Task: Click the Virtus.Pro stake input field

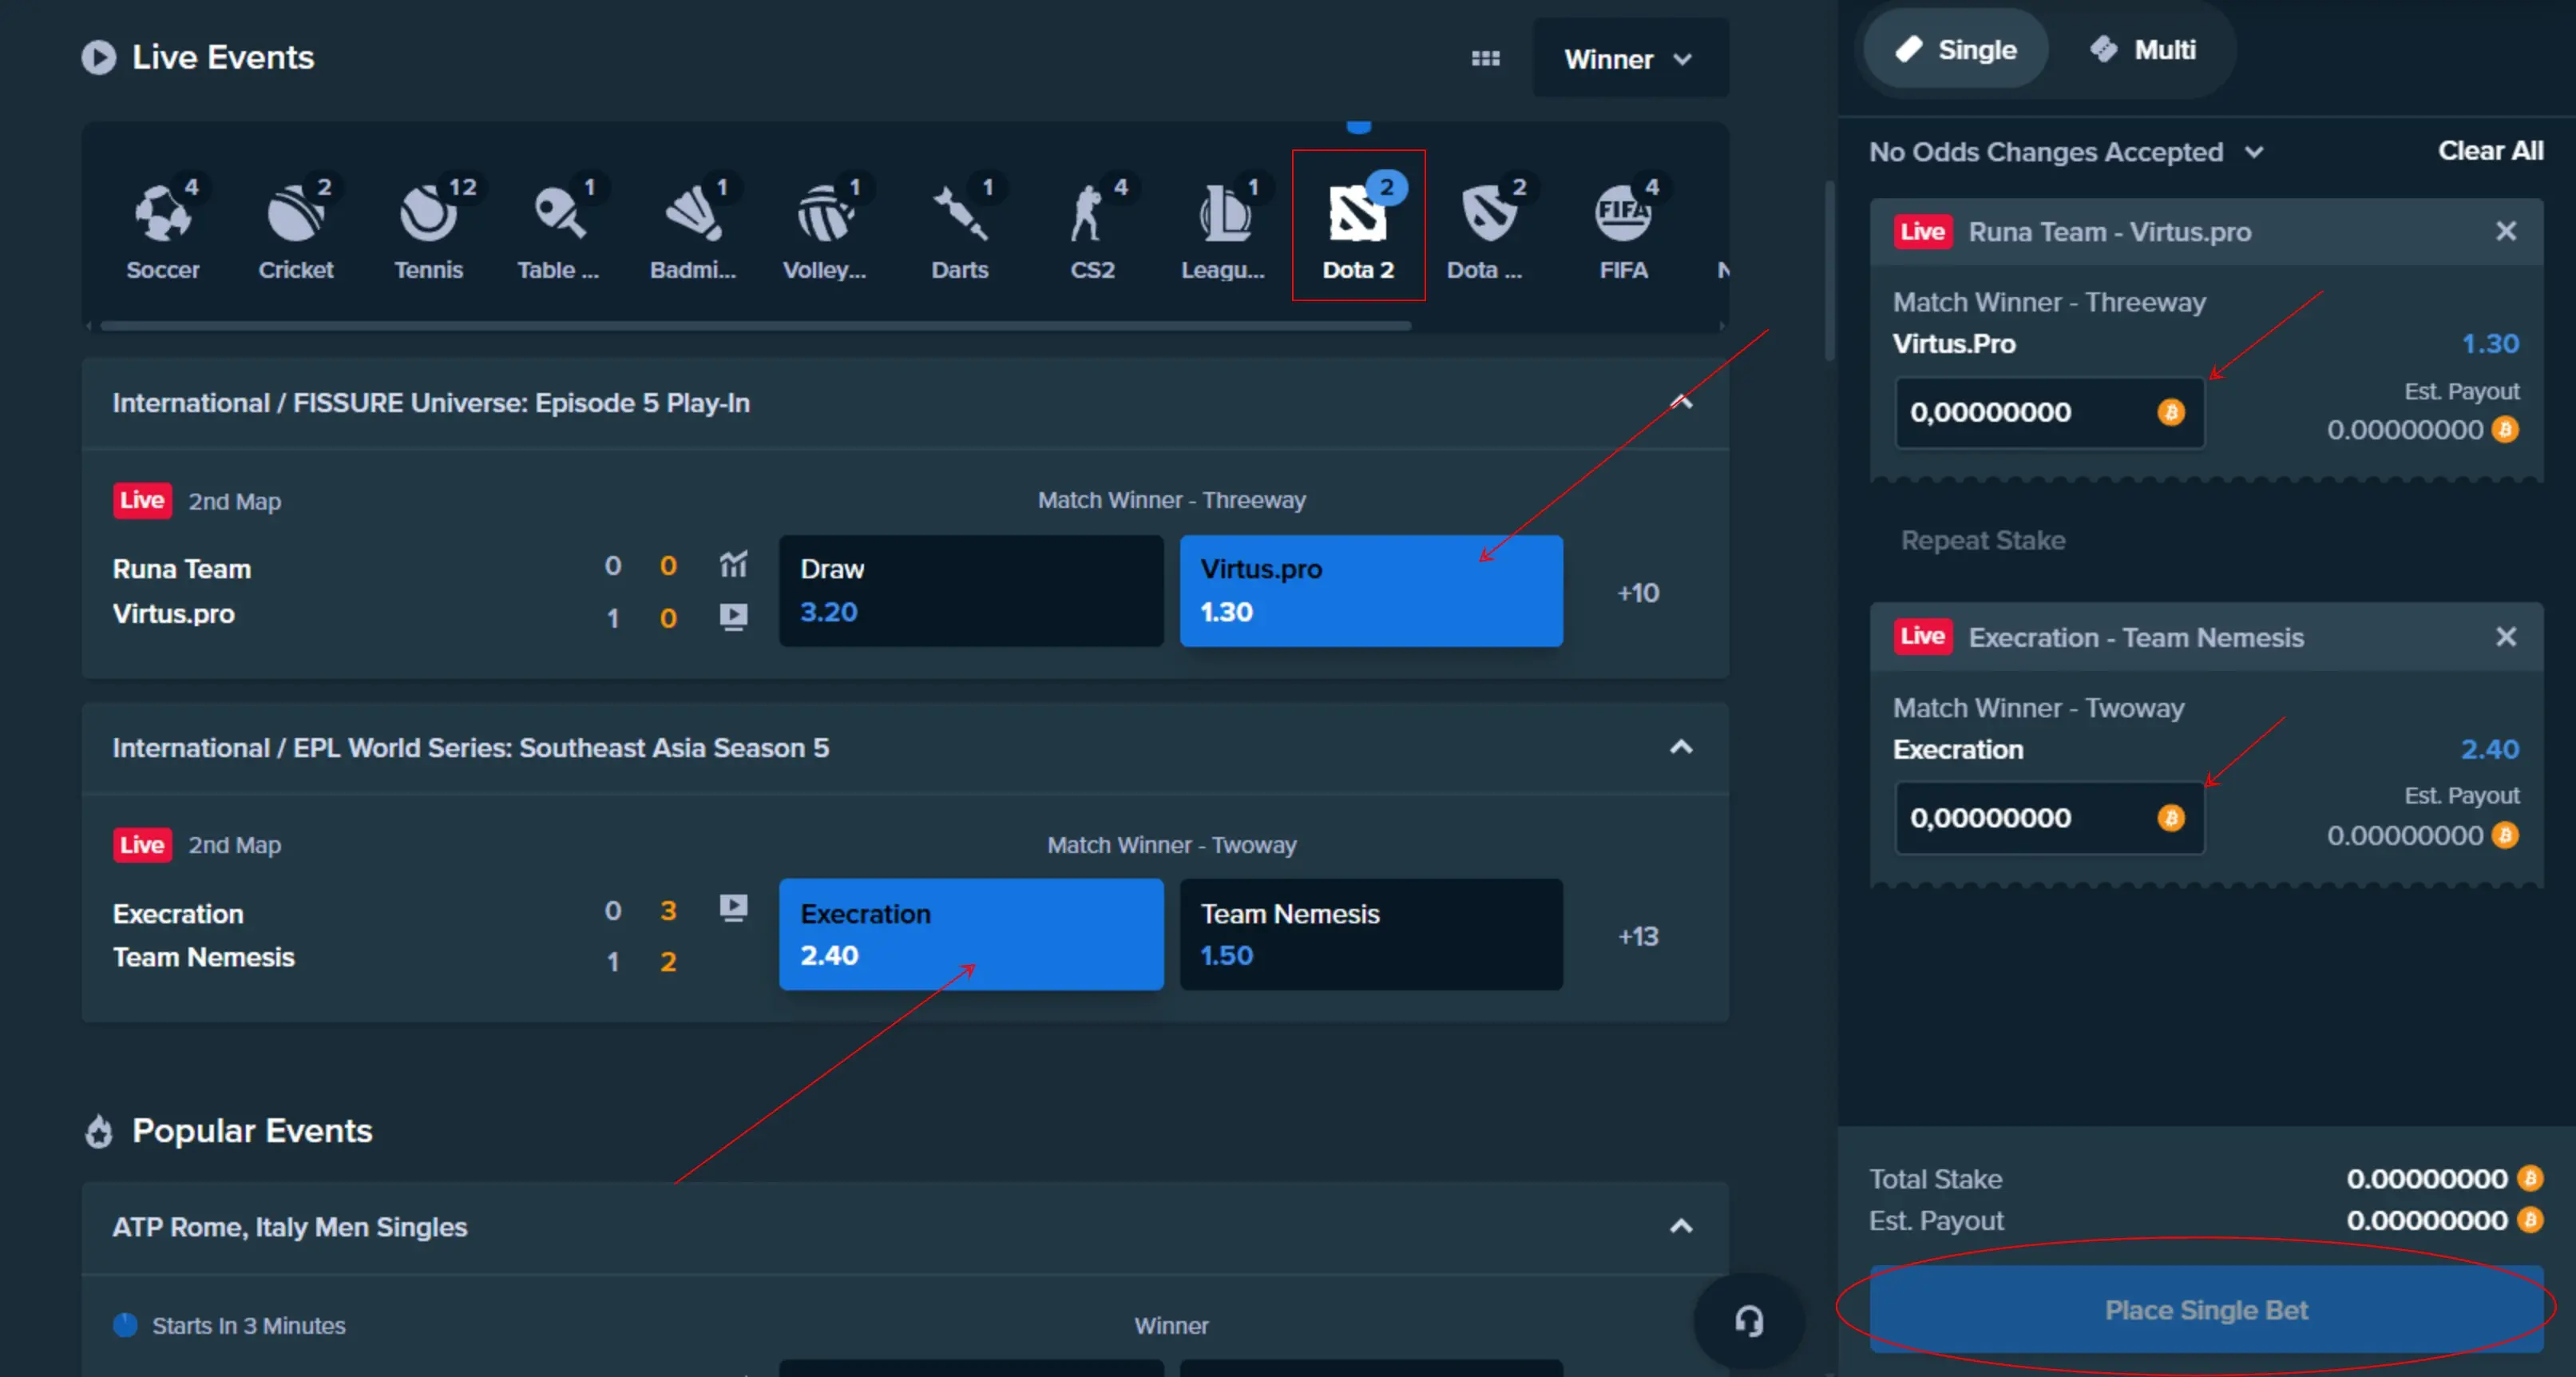Action: [2050, 412]
